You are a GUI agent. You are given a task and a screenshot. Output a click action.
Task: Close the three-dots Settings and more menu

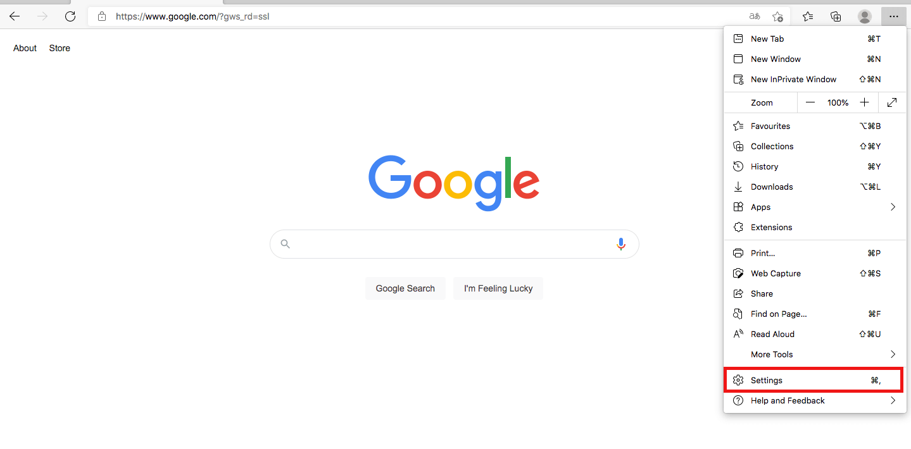[x=893, y=16]
